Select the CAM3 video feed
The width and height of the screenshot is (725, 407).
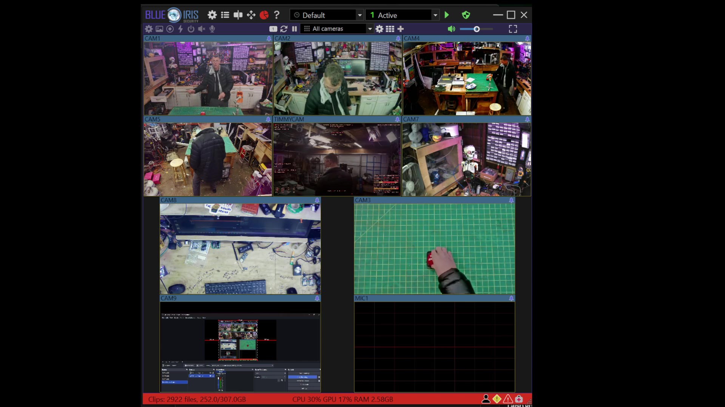coord(434,249)
